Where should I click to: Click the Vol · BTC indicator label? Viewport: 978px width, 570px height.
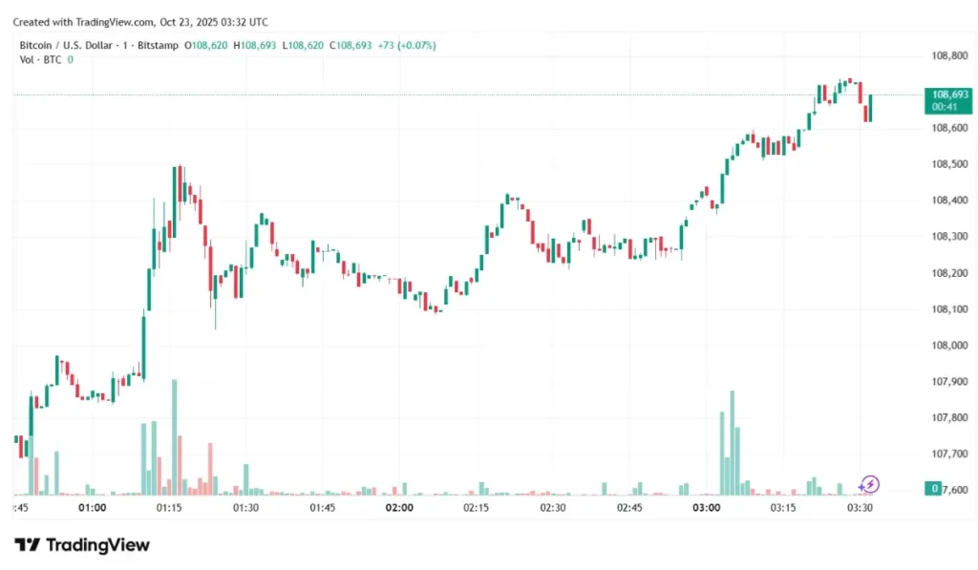40,59
